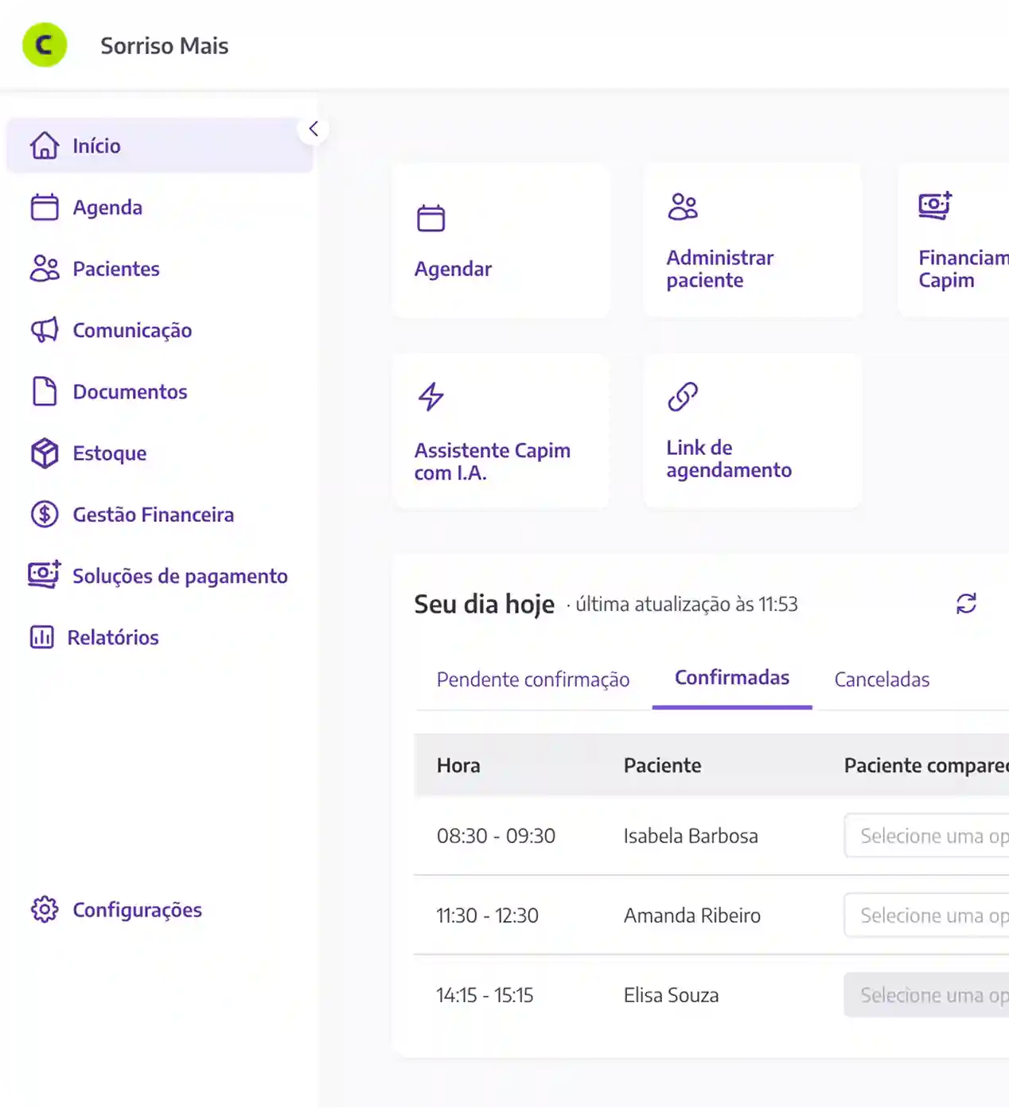
Task: Switch to Pendente confirmação tab
Action: pos(532,680)
